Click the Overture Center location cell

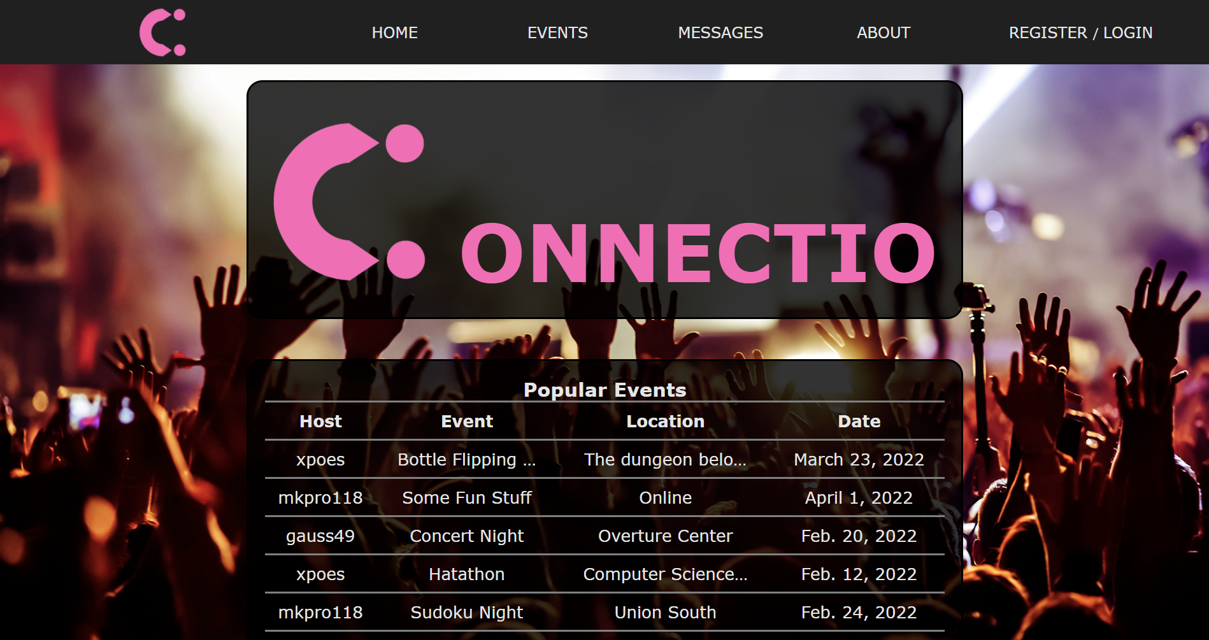point(665,536)
